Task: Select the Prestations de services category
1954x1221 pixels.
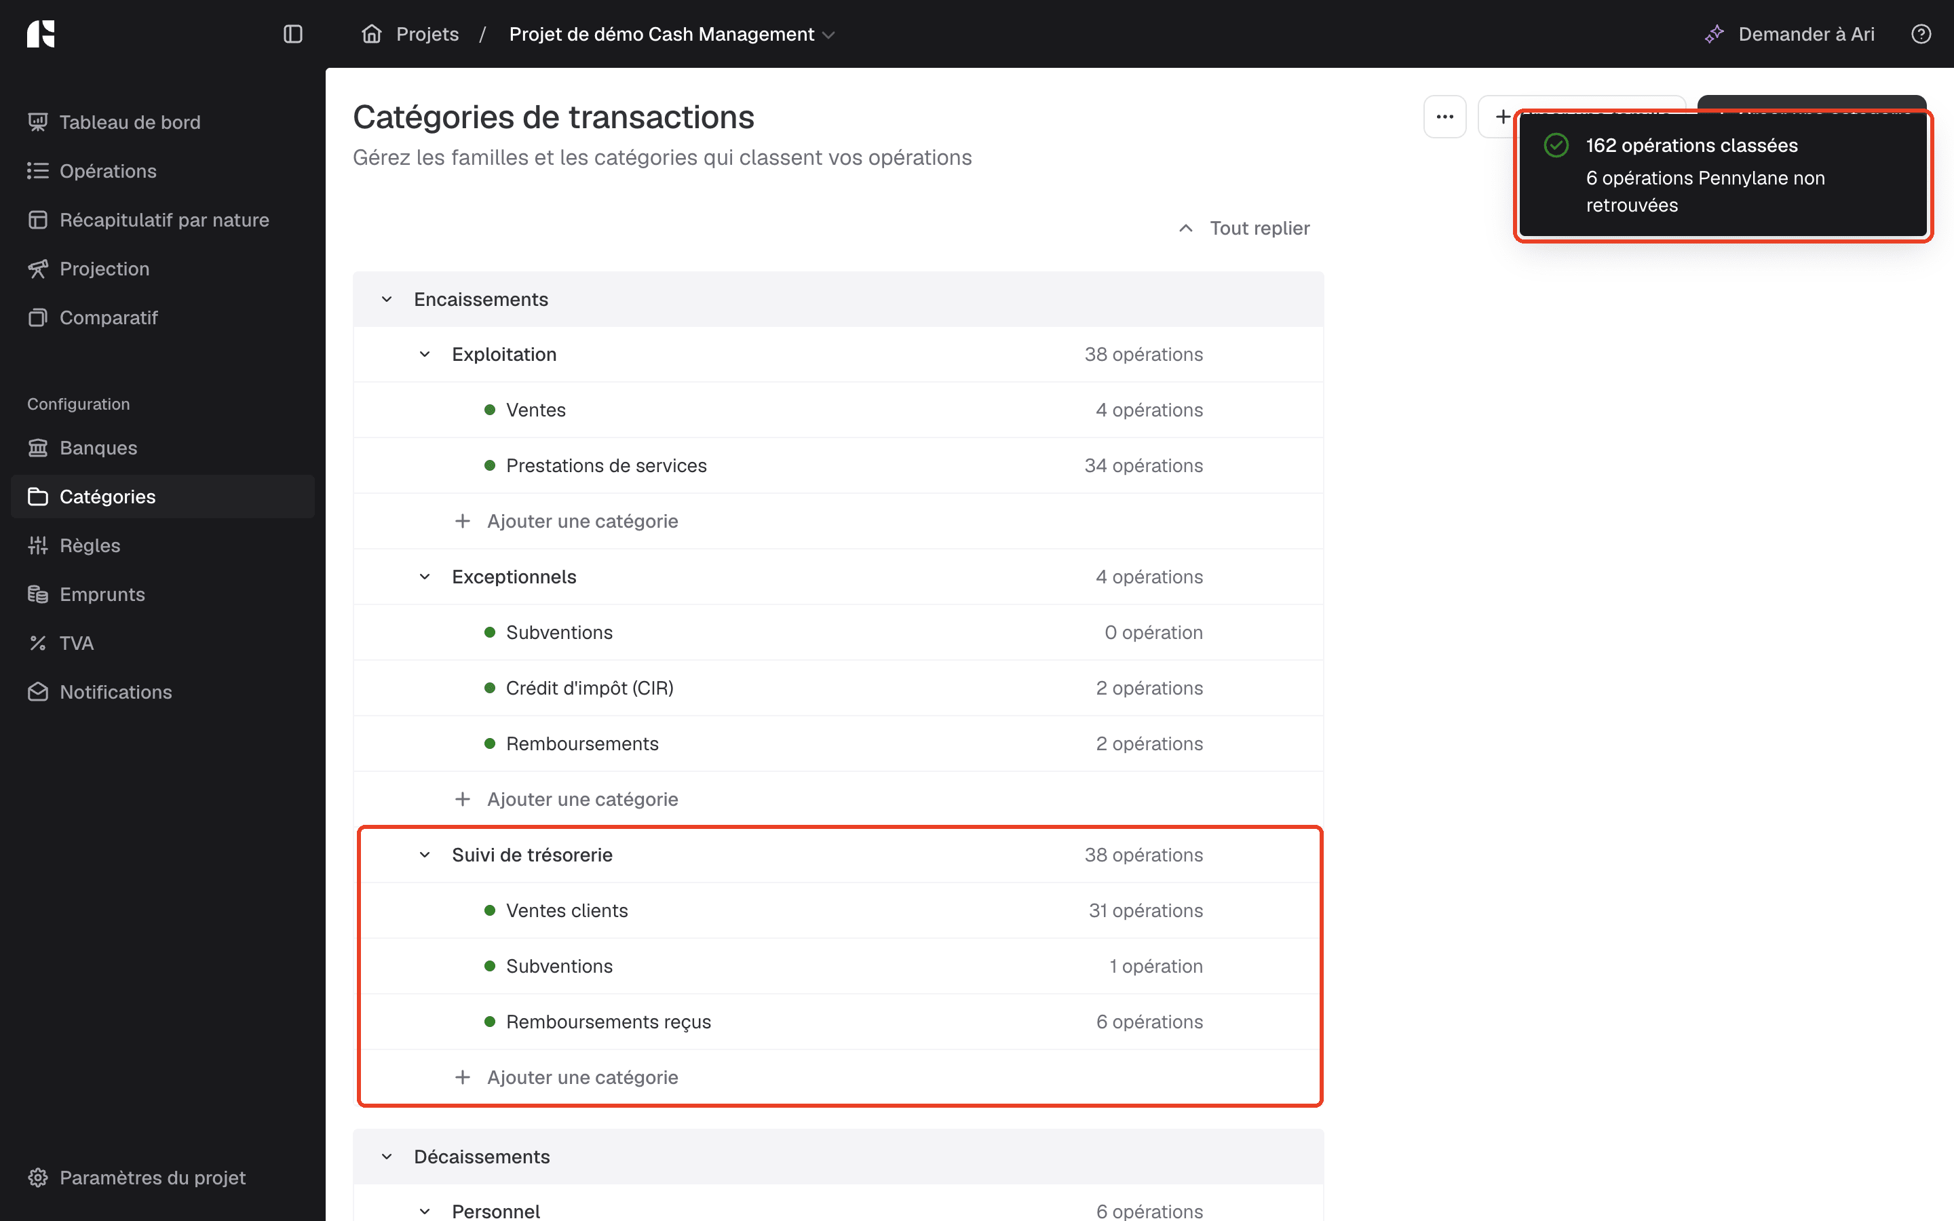Action: tap(838, 466)
